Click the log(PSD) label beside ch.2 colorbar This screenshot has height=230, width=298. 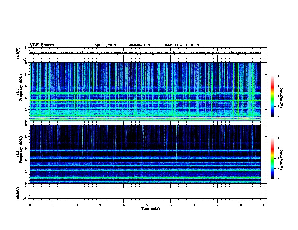pos(281,160)
